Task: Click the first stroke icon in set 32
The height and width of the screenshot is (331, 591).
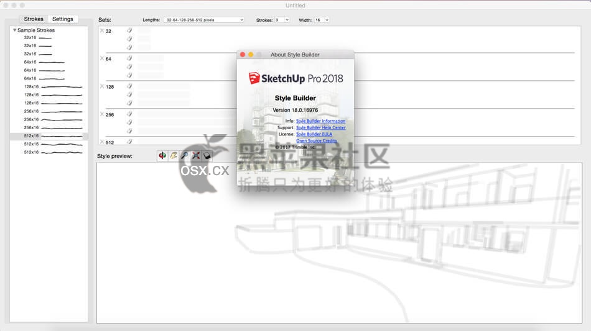Action: coord(129,30)
